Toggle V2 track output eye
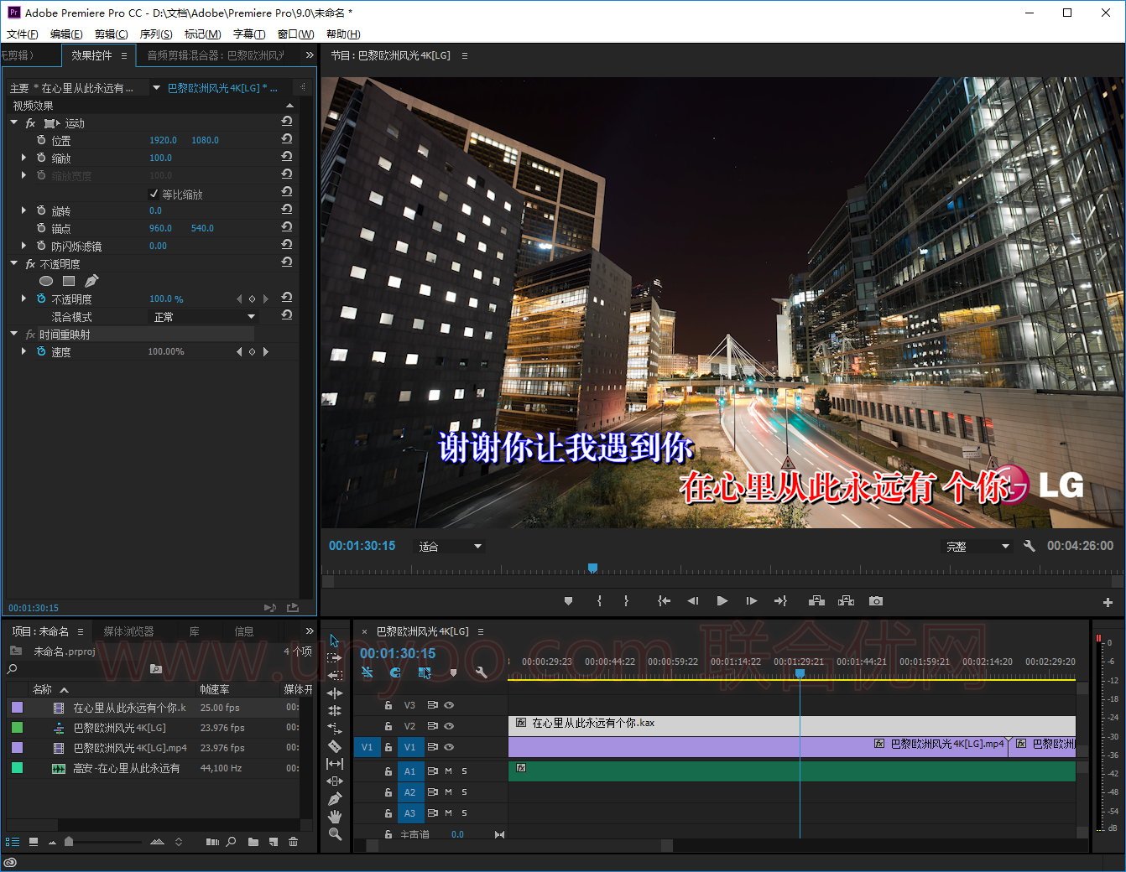 pyautogui.click(x=449, y=726)
